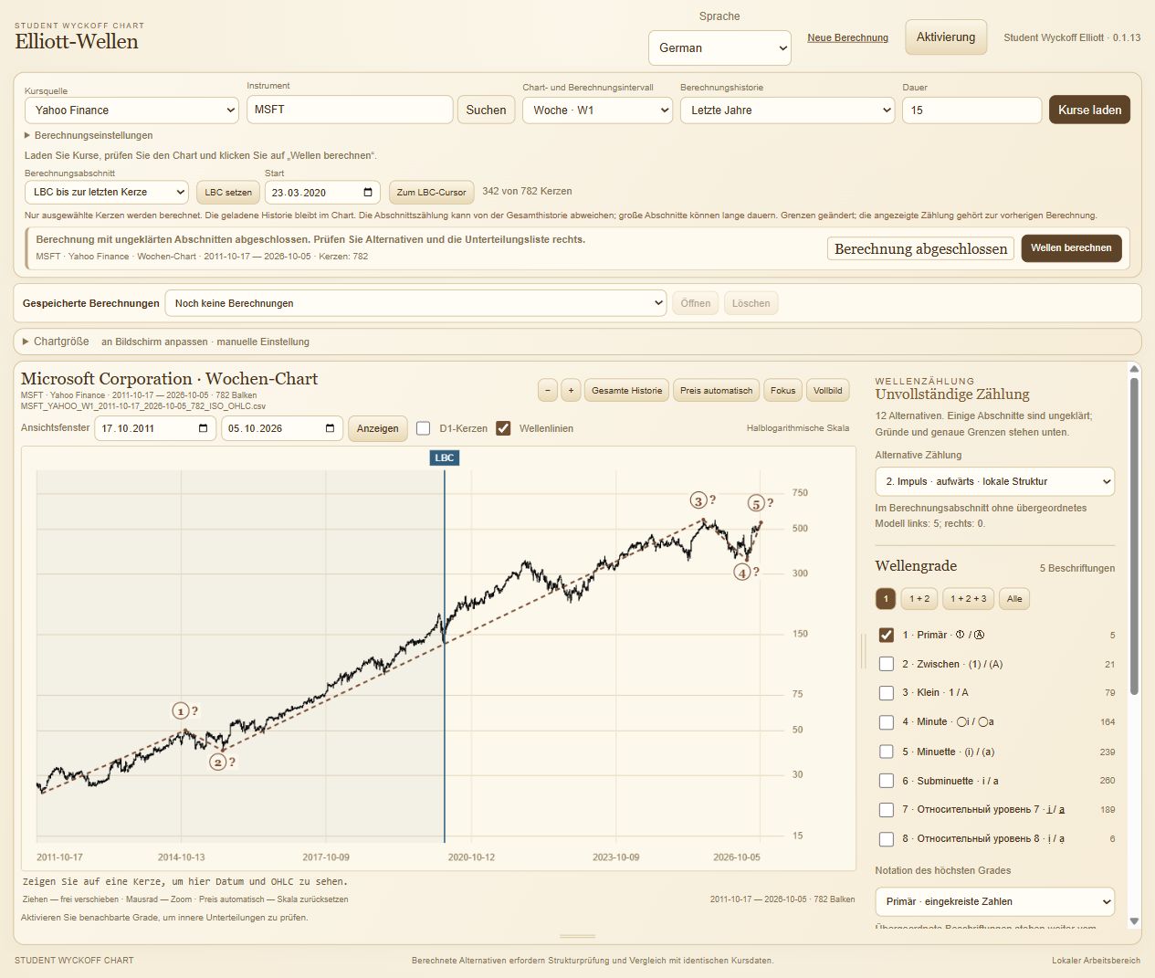Check the 6 · Subminuette wave degree
The image size is (1155, 978).
pos(886,781)
